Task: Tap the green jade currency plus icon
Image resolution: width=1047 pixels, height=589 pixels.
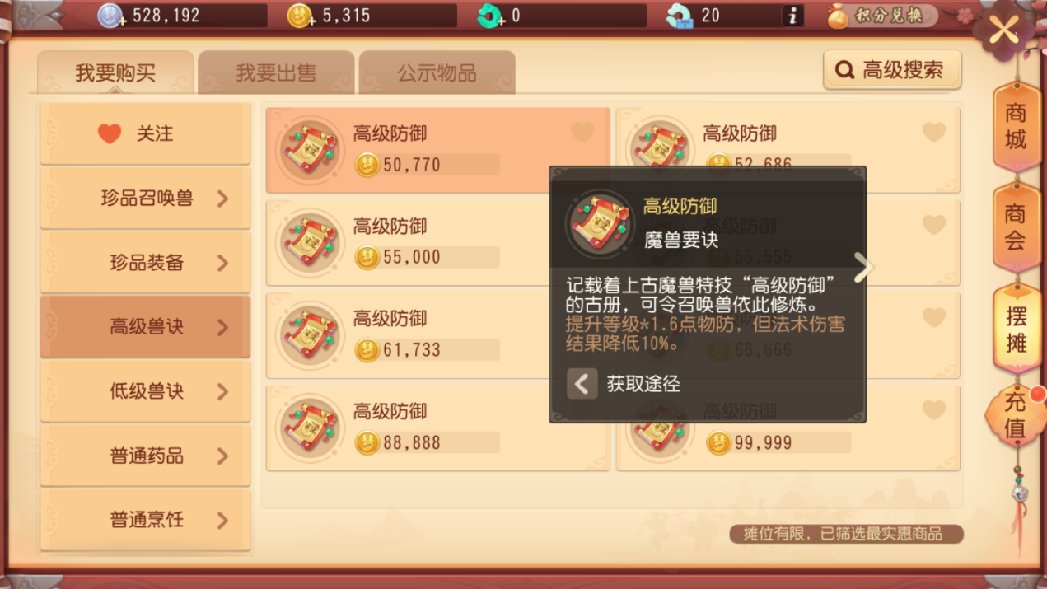Action: [x=490, y=16]
